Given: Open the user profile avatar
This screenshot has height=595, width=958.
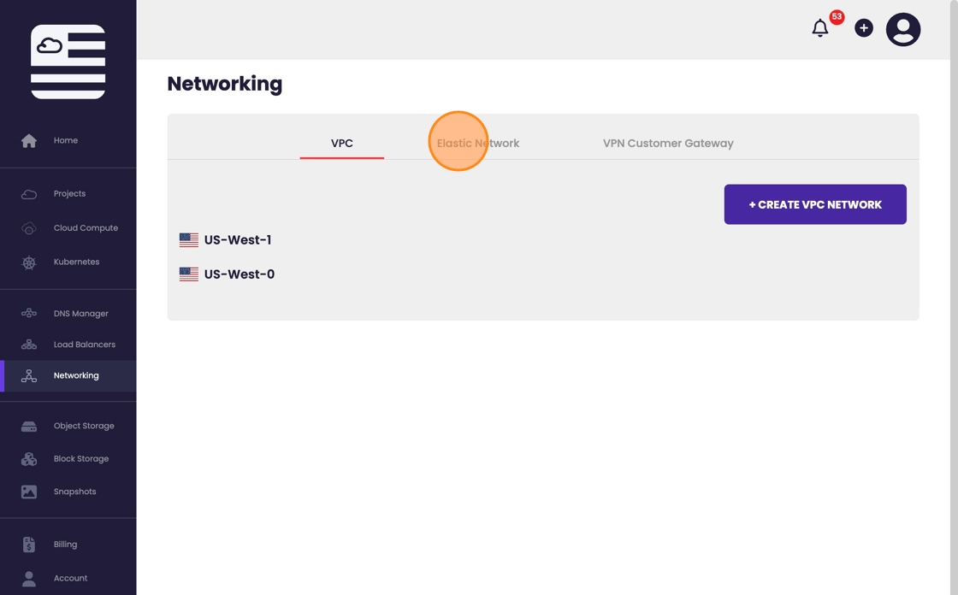Looking at the screenshot, I should (x=902, y=30).
